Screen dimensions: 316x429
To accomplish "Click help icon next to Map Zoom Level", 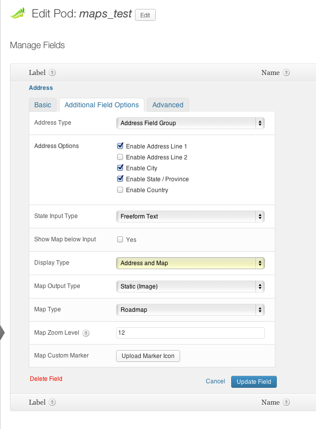I will tap(86, 333).
